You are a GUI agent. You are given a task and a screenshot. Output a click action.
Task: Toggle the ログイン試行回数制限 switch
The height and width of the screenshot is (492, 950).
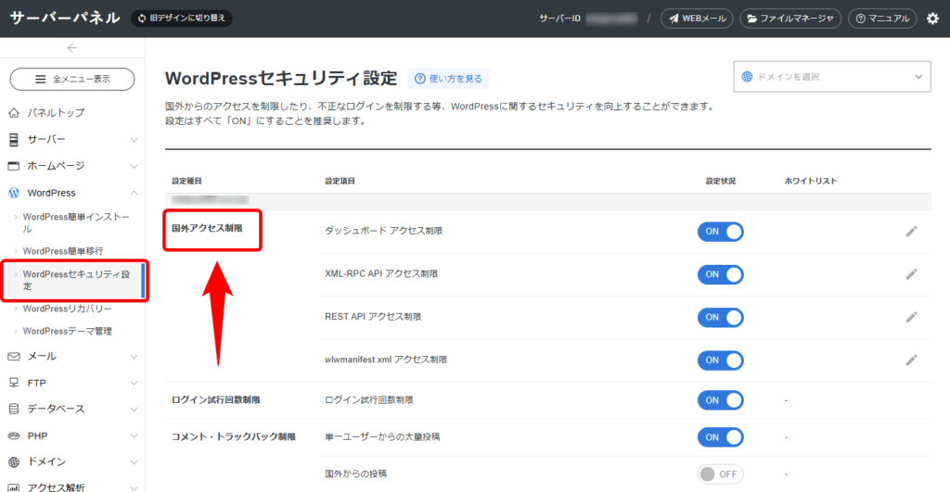point(720,400)
